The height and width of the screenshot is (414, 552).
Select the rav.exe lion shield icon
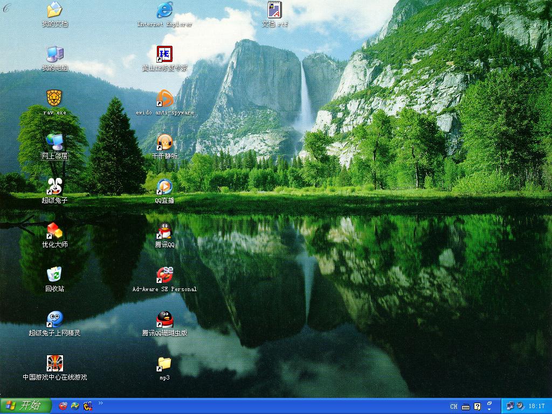click(x=54, y=98)
